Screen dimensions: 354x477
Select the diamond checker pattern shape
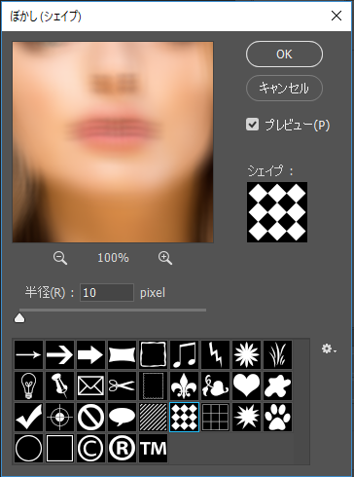pyautogui.click(x=184, y=417)
